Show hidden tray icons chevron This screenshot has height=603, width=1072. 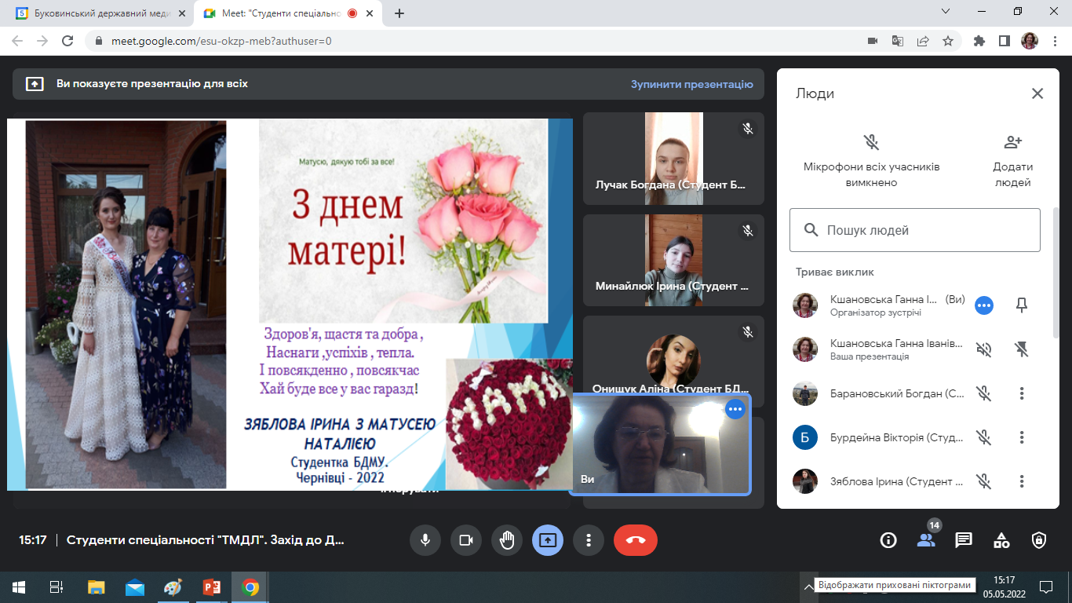tap(807, 587)
